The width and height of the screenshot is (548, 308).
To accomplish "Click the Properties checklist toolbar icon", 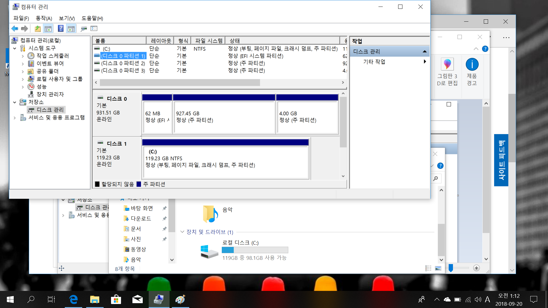I will pos(94,29).
